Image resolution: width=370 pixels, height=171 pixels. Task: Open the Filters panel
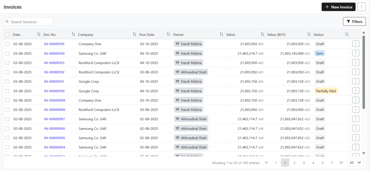354,22
